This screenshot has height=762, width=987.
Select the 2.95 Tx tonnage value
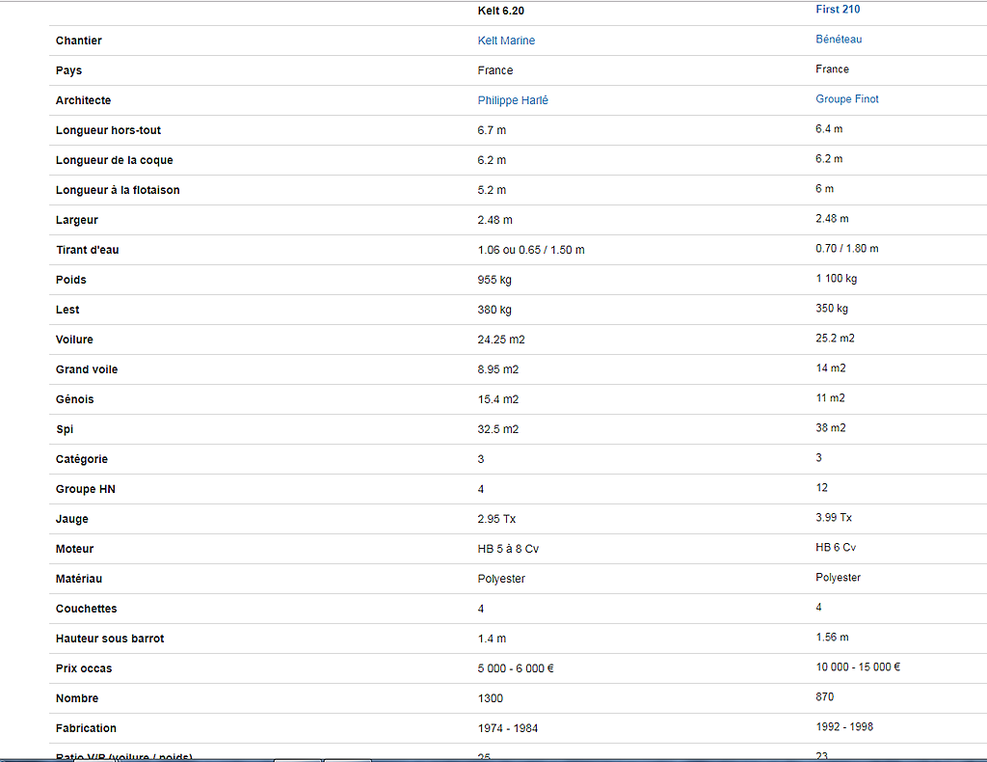coord(496,519)
